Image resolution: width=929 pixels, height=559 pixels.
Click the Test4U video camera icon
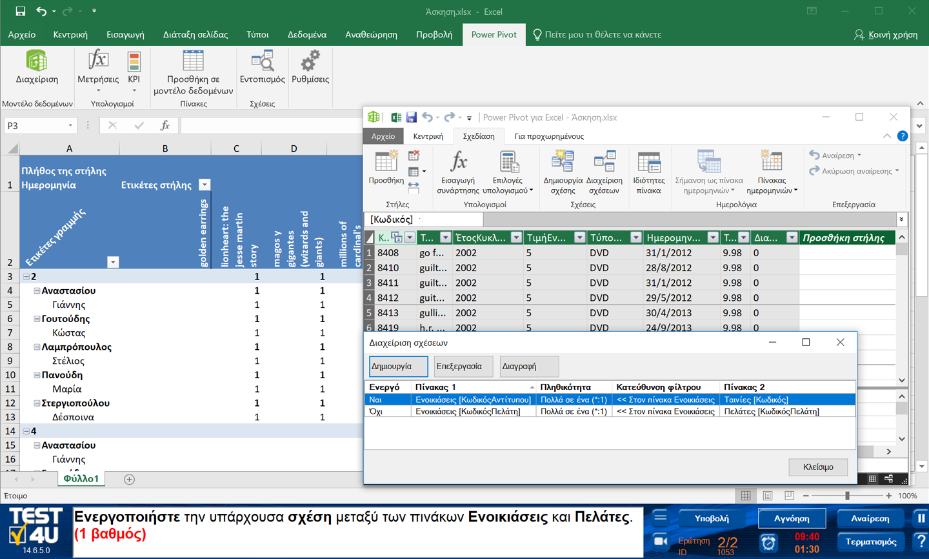point(660,541)
